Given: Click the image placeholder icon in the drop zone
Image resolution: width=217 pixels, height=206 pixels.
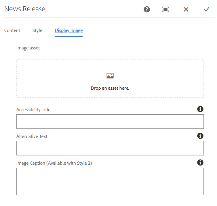Looking at the screenshot, I should click(110, 76).
